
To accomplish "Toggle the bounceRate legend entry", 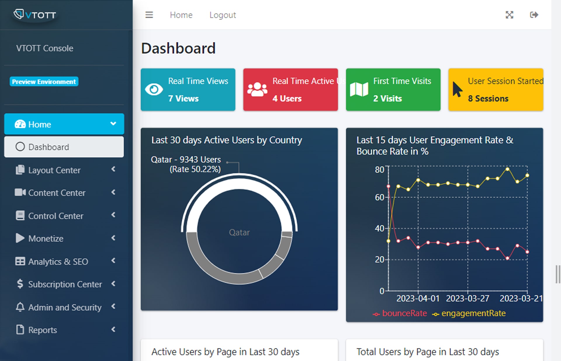I will click(x=400, y=313).
